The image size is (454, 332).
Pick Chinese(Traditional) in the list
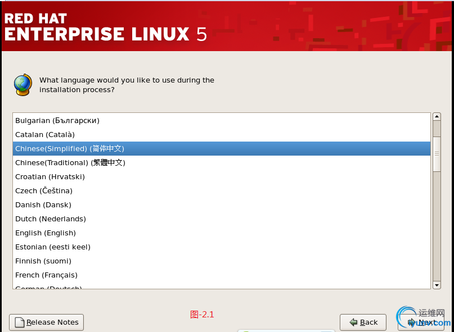point(70,162)
